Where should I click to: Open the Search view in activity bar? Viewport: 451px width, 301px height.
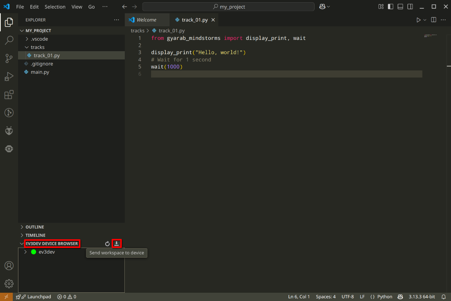coord(9,40)
